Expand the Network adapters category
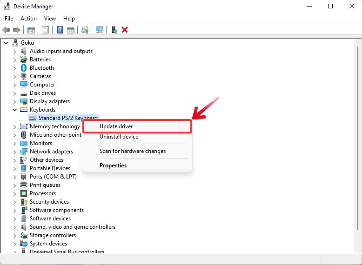Viewport: 362px width, 265px height. (14, 152)
